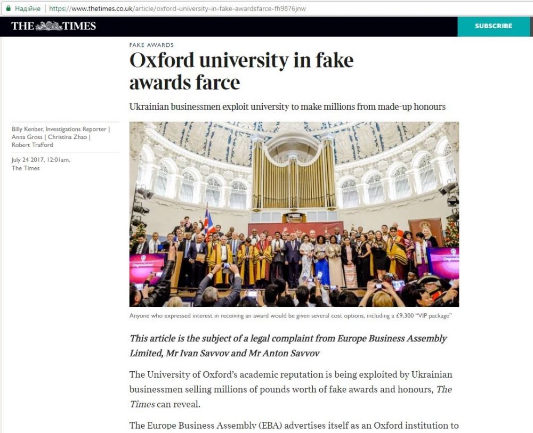Open author Christina Zhao's profile

(x=67, y=137)
